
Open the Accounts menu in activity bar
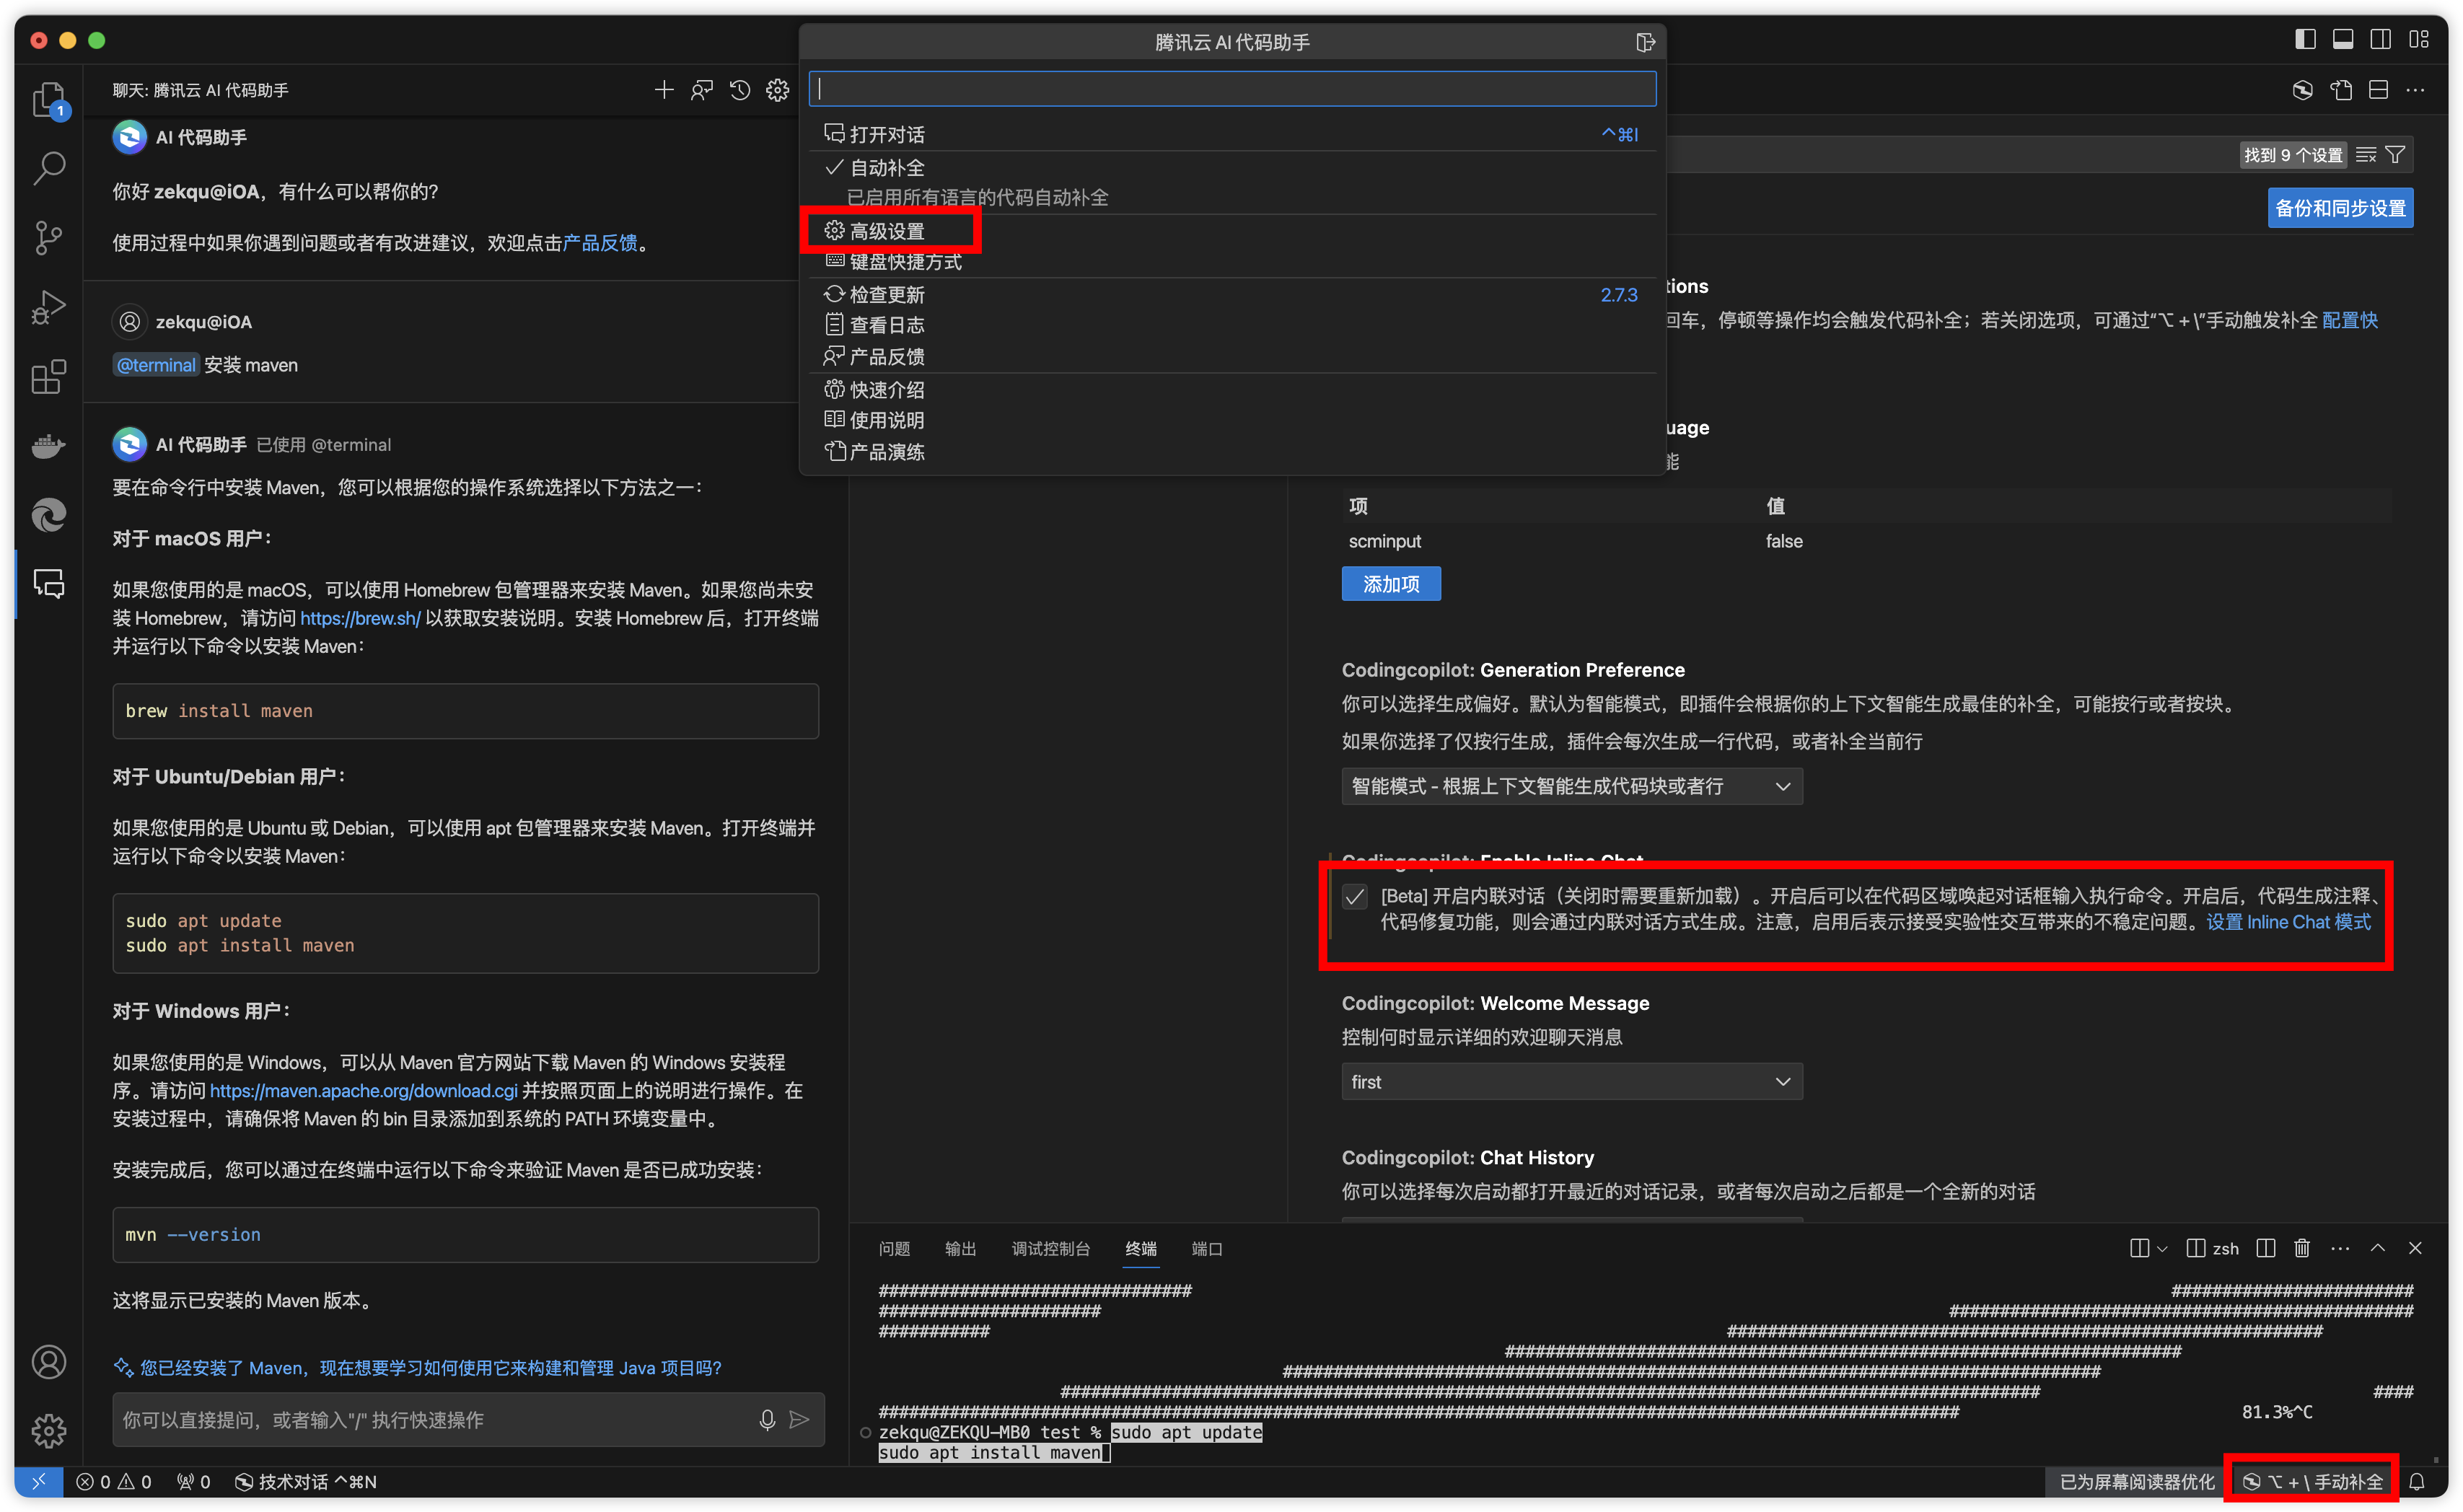coord(48,1362)
